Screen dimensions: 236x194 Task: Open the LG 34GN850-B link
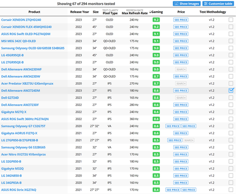click(x=11, y=176)
